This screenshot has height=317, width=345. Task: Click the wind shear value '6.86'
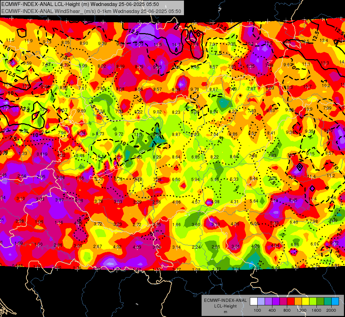(233, 134)
